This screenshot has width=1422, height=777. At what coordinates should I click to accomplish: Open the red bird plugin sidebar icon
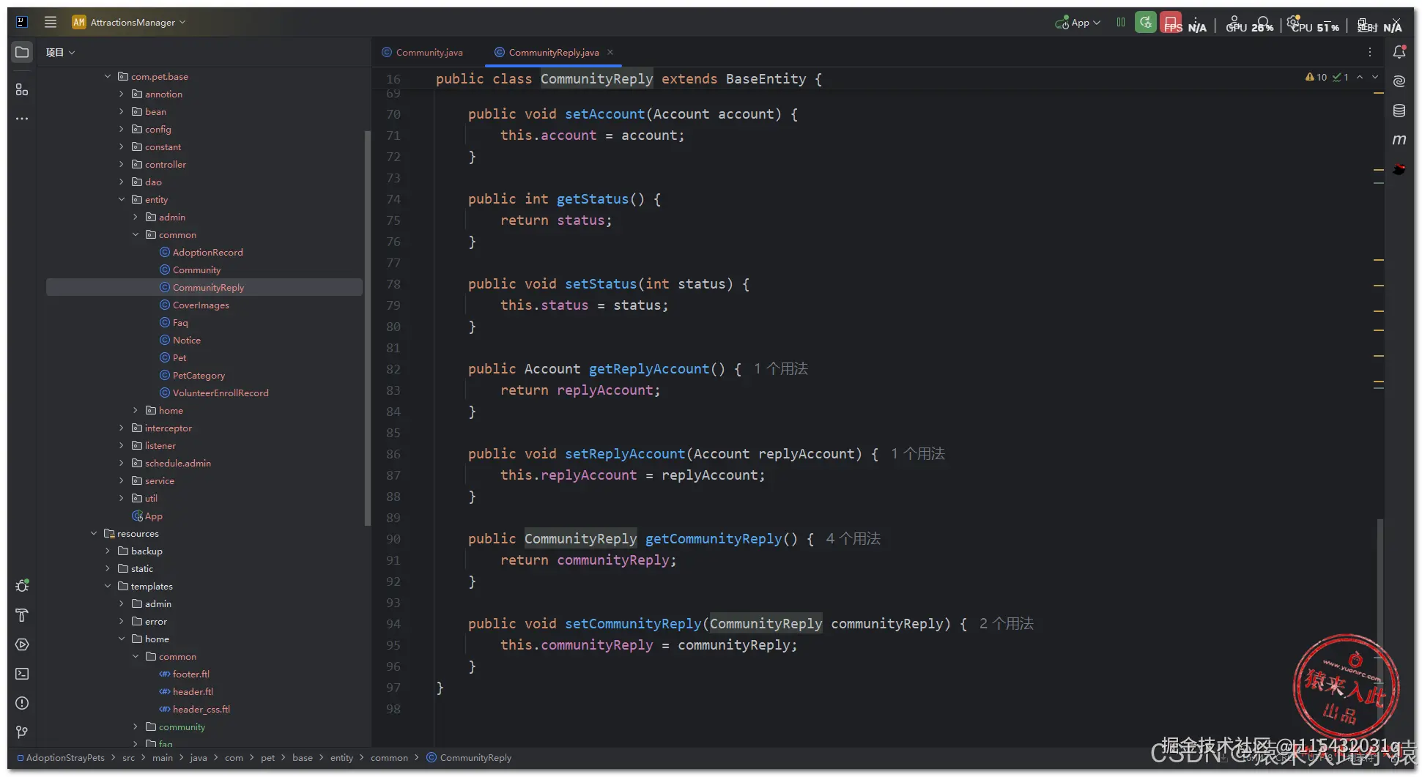[x=1399, y=169]
